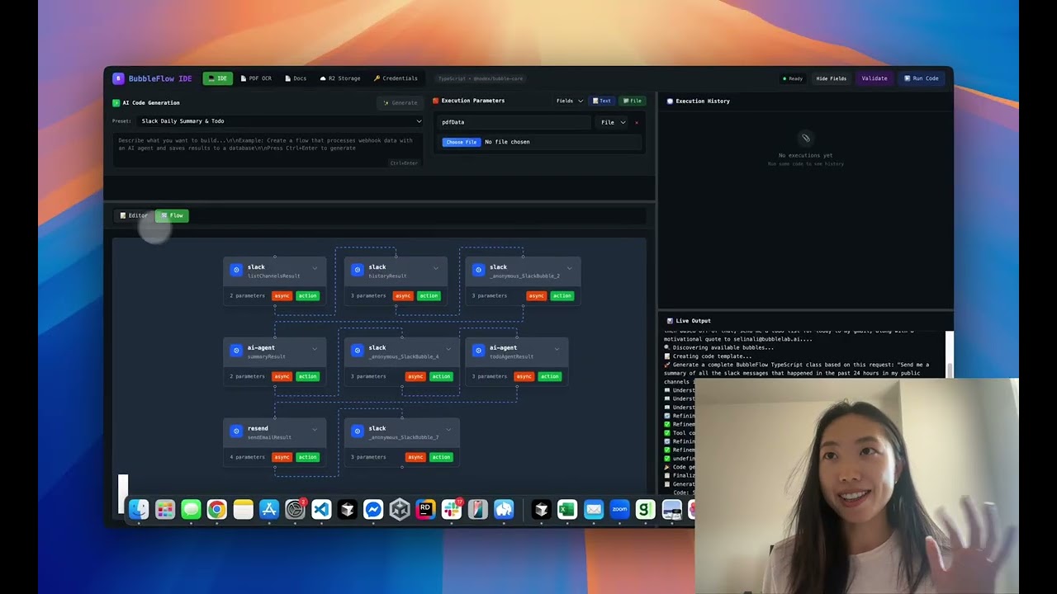1057x594 pixels.
Task: Expand the slack listChannelsResult node
Action: tap(315, 268)
